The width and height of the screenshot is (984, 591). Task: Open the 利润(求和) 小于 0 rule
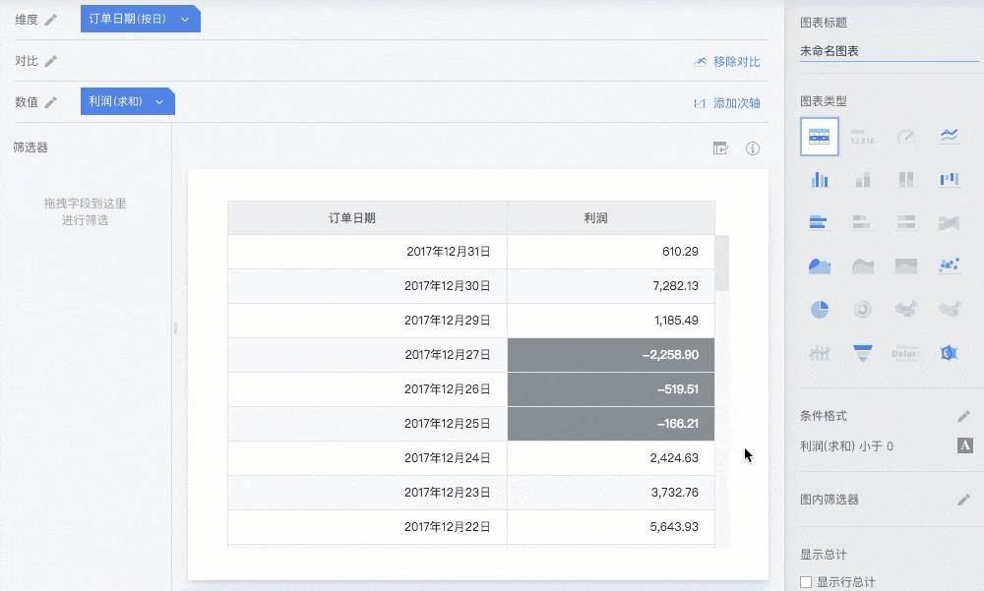click(x=846, y=446)
